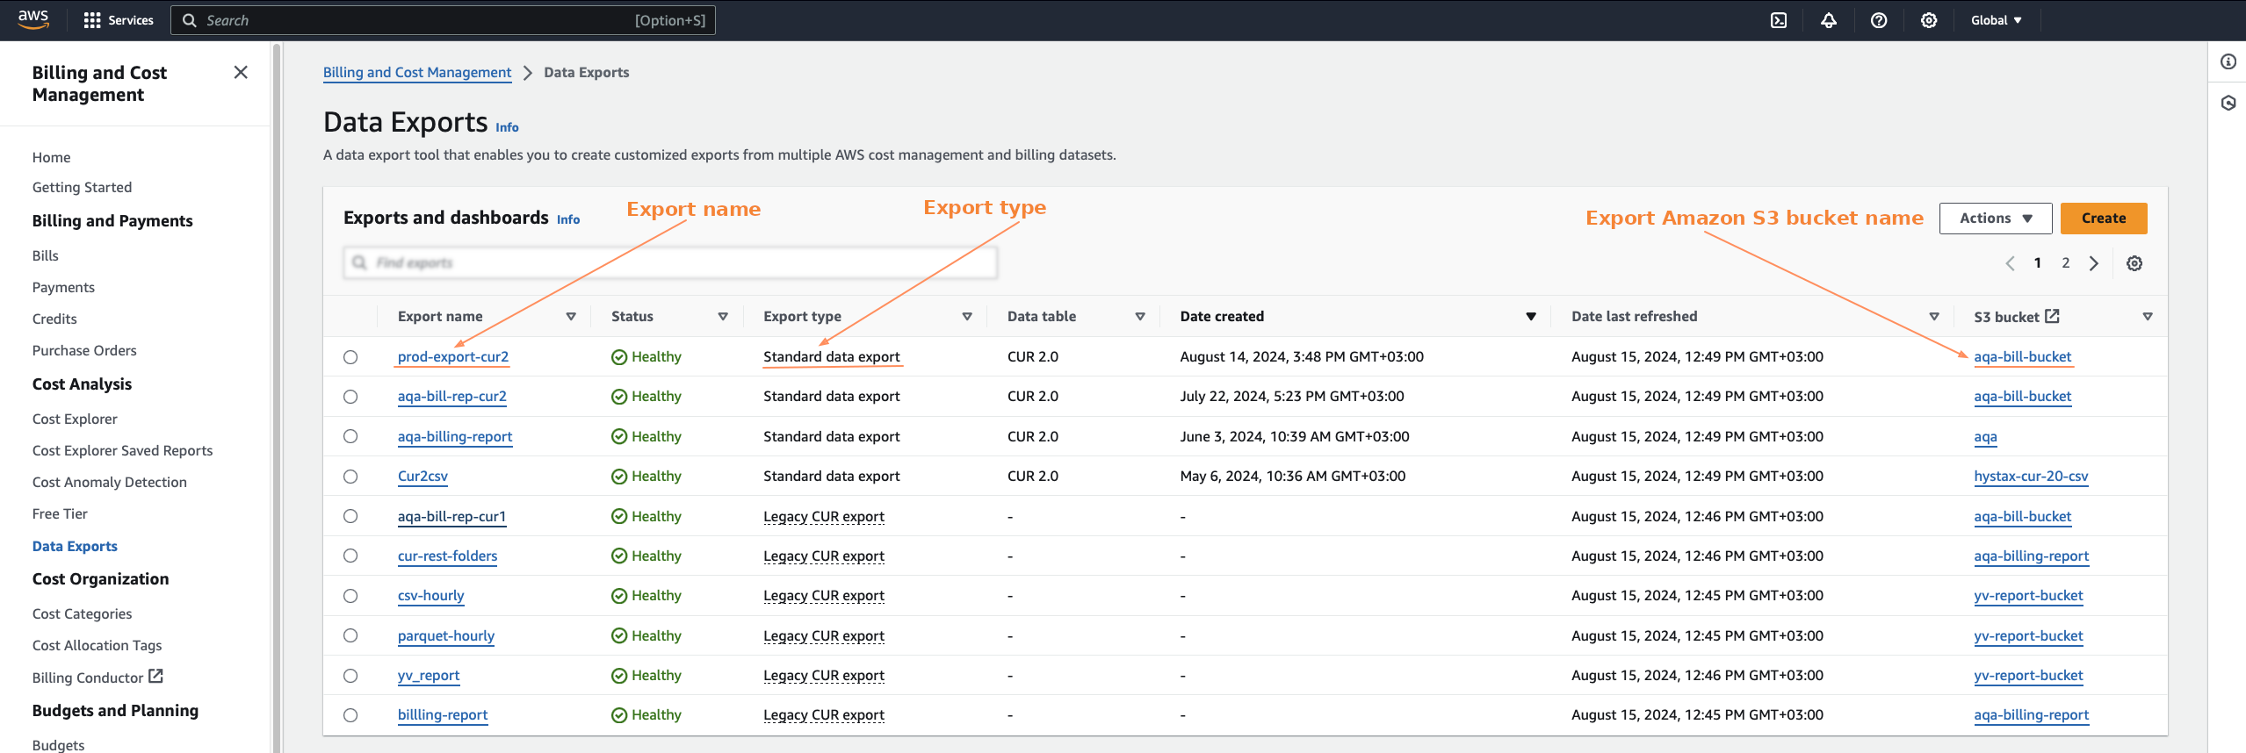Open the yv_report export link
The width and height of the screenshot is (2246, 753).
coord(429,676)
